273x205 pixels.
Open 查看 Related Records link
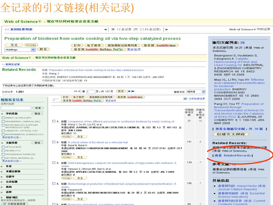coord(232,156)
